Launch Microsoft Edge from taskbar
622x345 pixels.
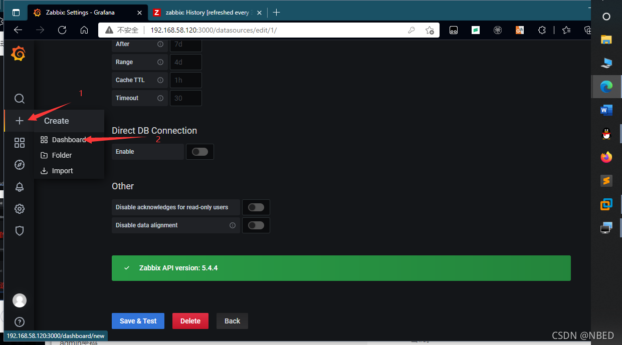coord(606,87)
